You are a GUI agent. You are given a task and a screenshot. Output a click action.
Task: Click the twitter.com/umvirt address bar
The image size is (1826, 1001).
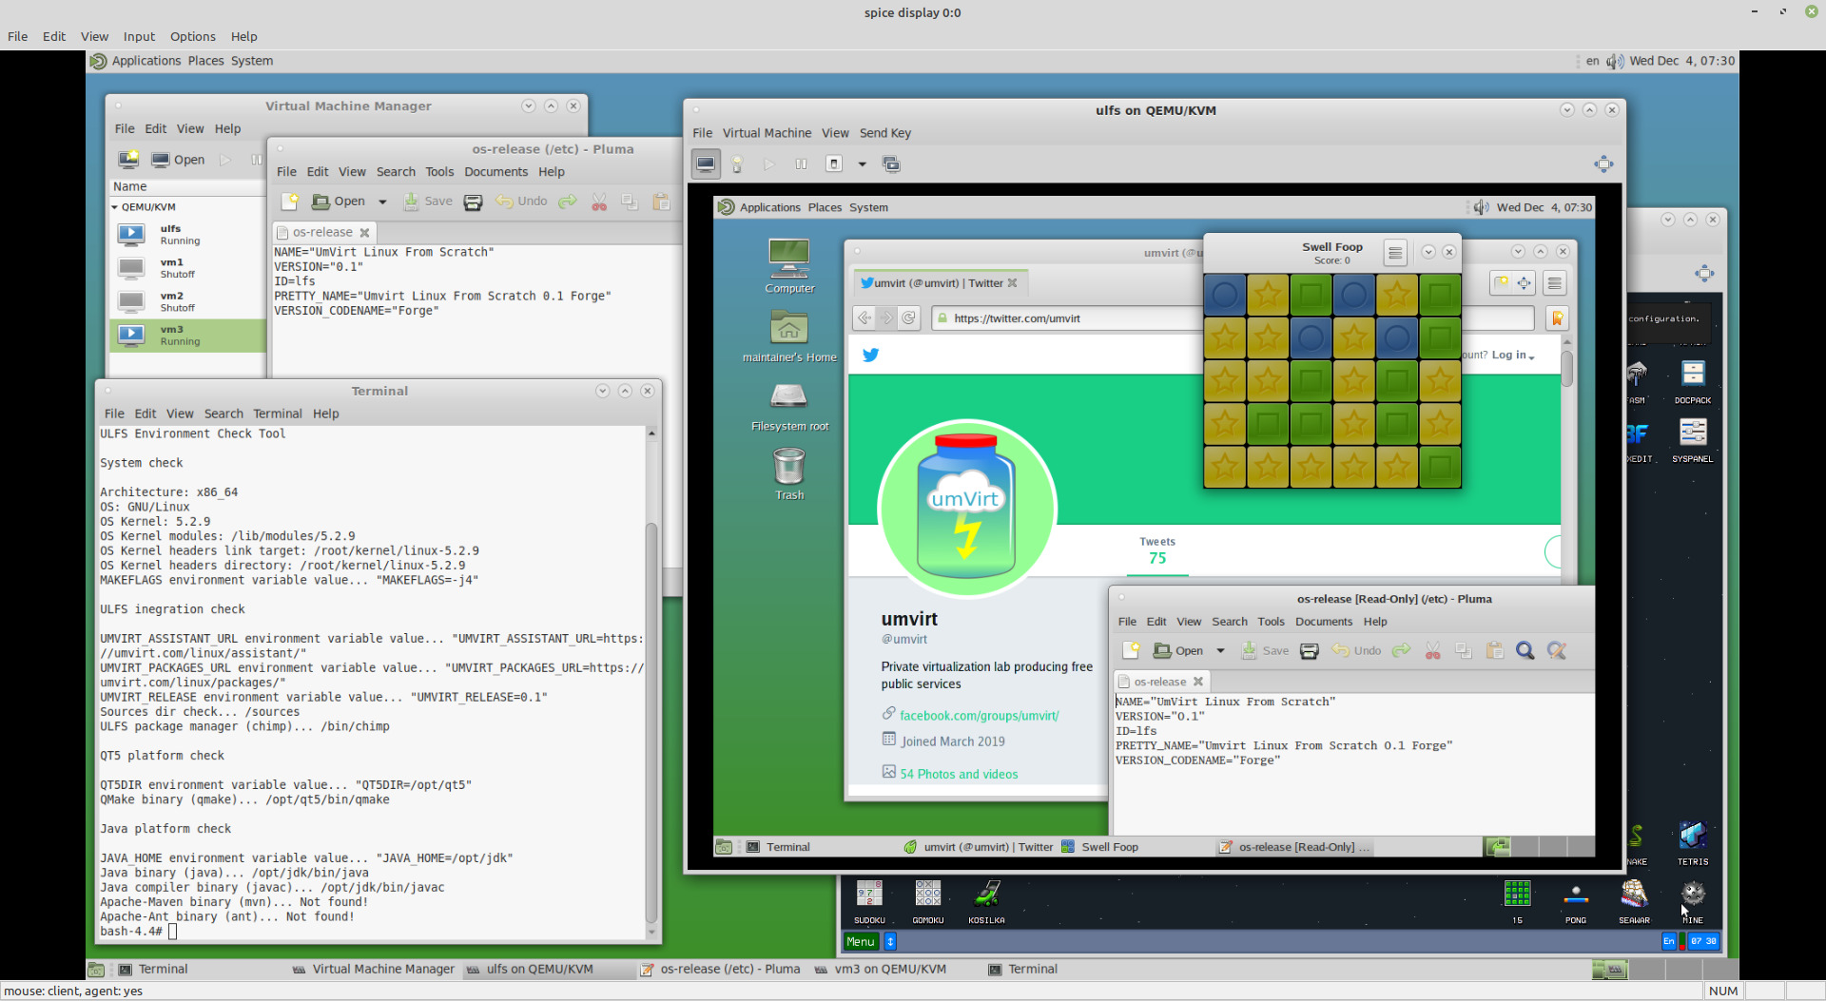point(1065,318)
